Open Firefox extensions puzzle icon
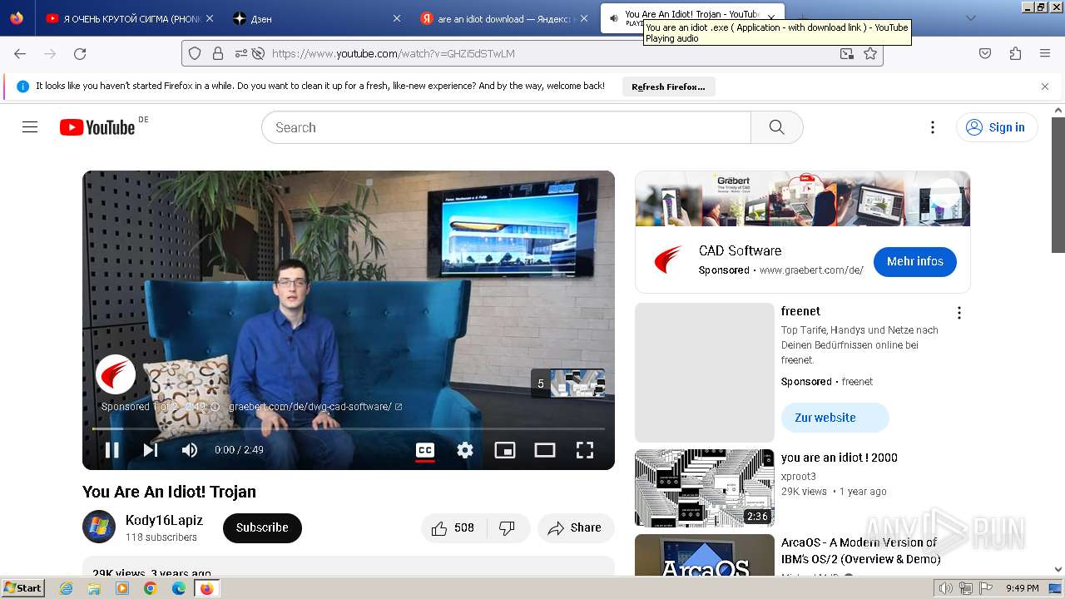This screenshot has height=599, width=1065. [1015, 53]
